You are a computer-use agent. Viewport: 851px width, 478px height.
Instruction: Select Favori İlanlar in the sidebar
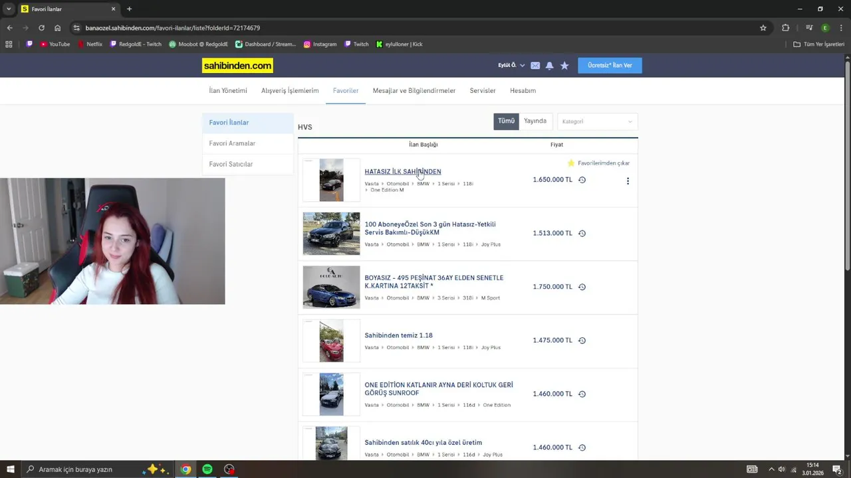coord(247,123)
